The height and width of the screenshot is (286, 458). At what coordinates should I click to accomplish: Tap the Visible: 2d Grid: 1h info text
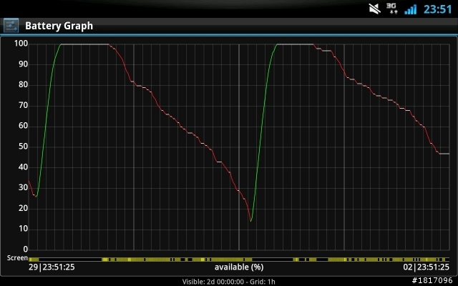click(229, 282)
